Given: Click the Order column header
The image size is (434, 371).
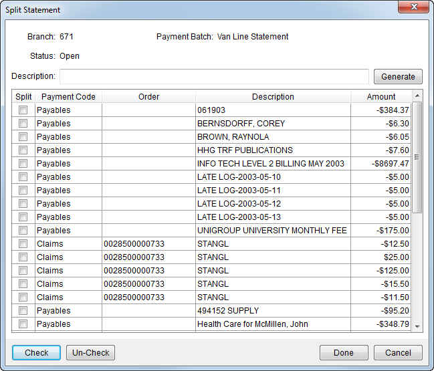Looking at the screenshot, I should pyautogui.click(x=148, y=97).
